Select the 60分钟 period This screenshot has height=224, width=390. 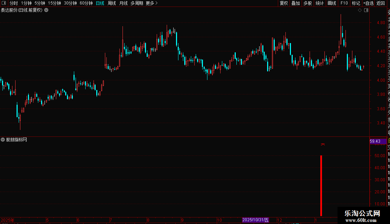pyautogui.click(x=86, y=3)
